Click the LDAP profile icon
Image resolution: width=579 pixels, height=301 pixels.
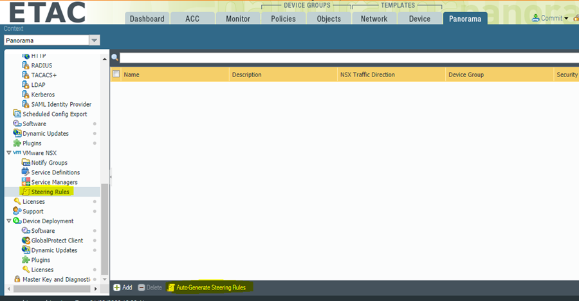[x=26, y=84]
